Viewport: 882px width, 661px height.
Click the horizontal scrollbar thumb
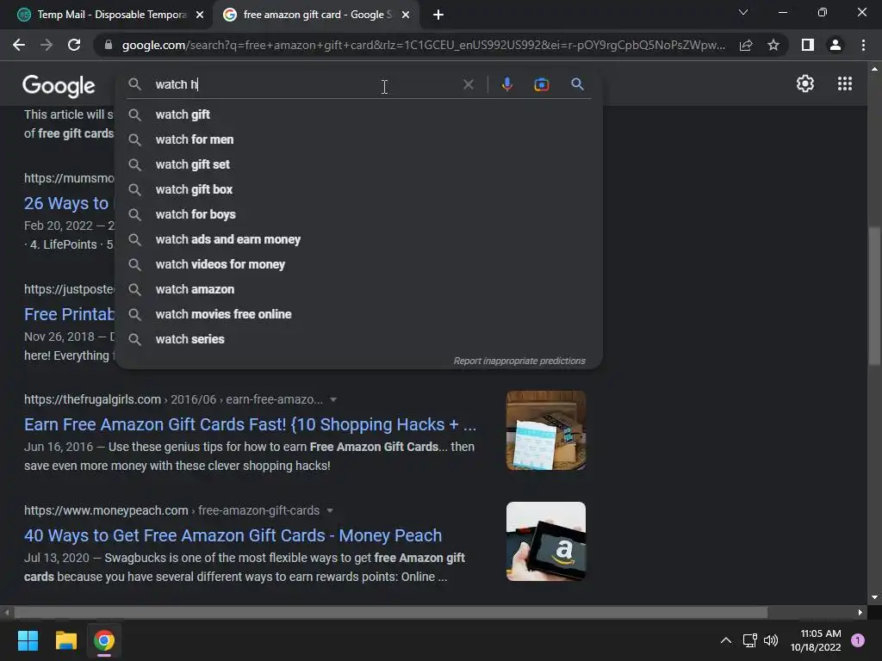(390, 612)
